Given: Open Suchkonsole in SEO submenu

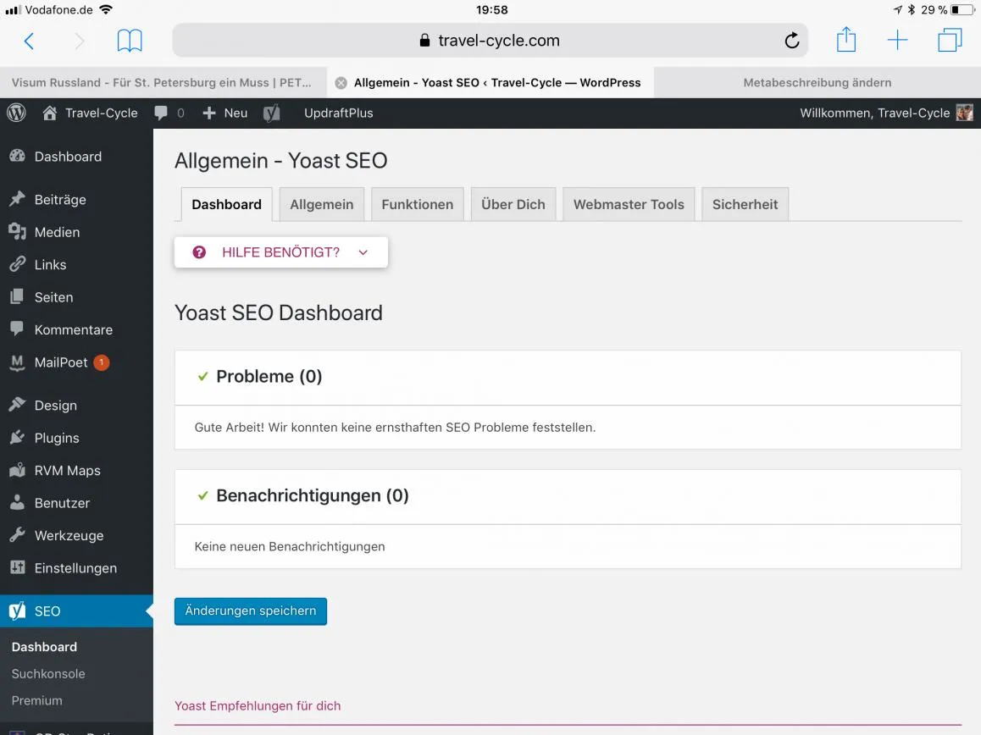Looking at the screenshot, I should [48, 674].
